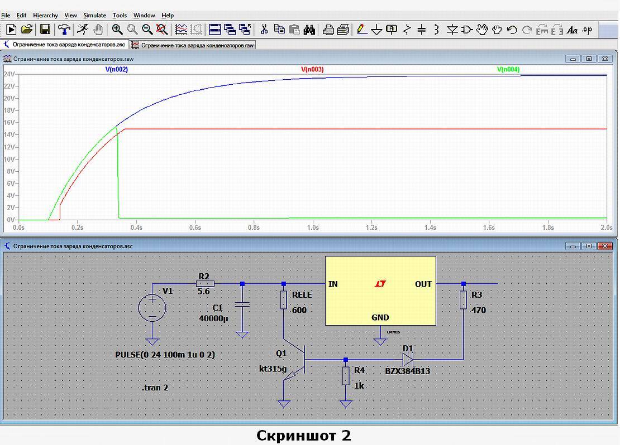
Task: Click the LM7815 regulator block
Action: tap(380, 291)
